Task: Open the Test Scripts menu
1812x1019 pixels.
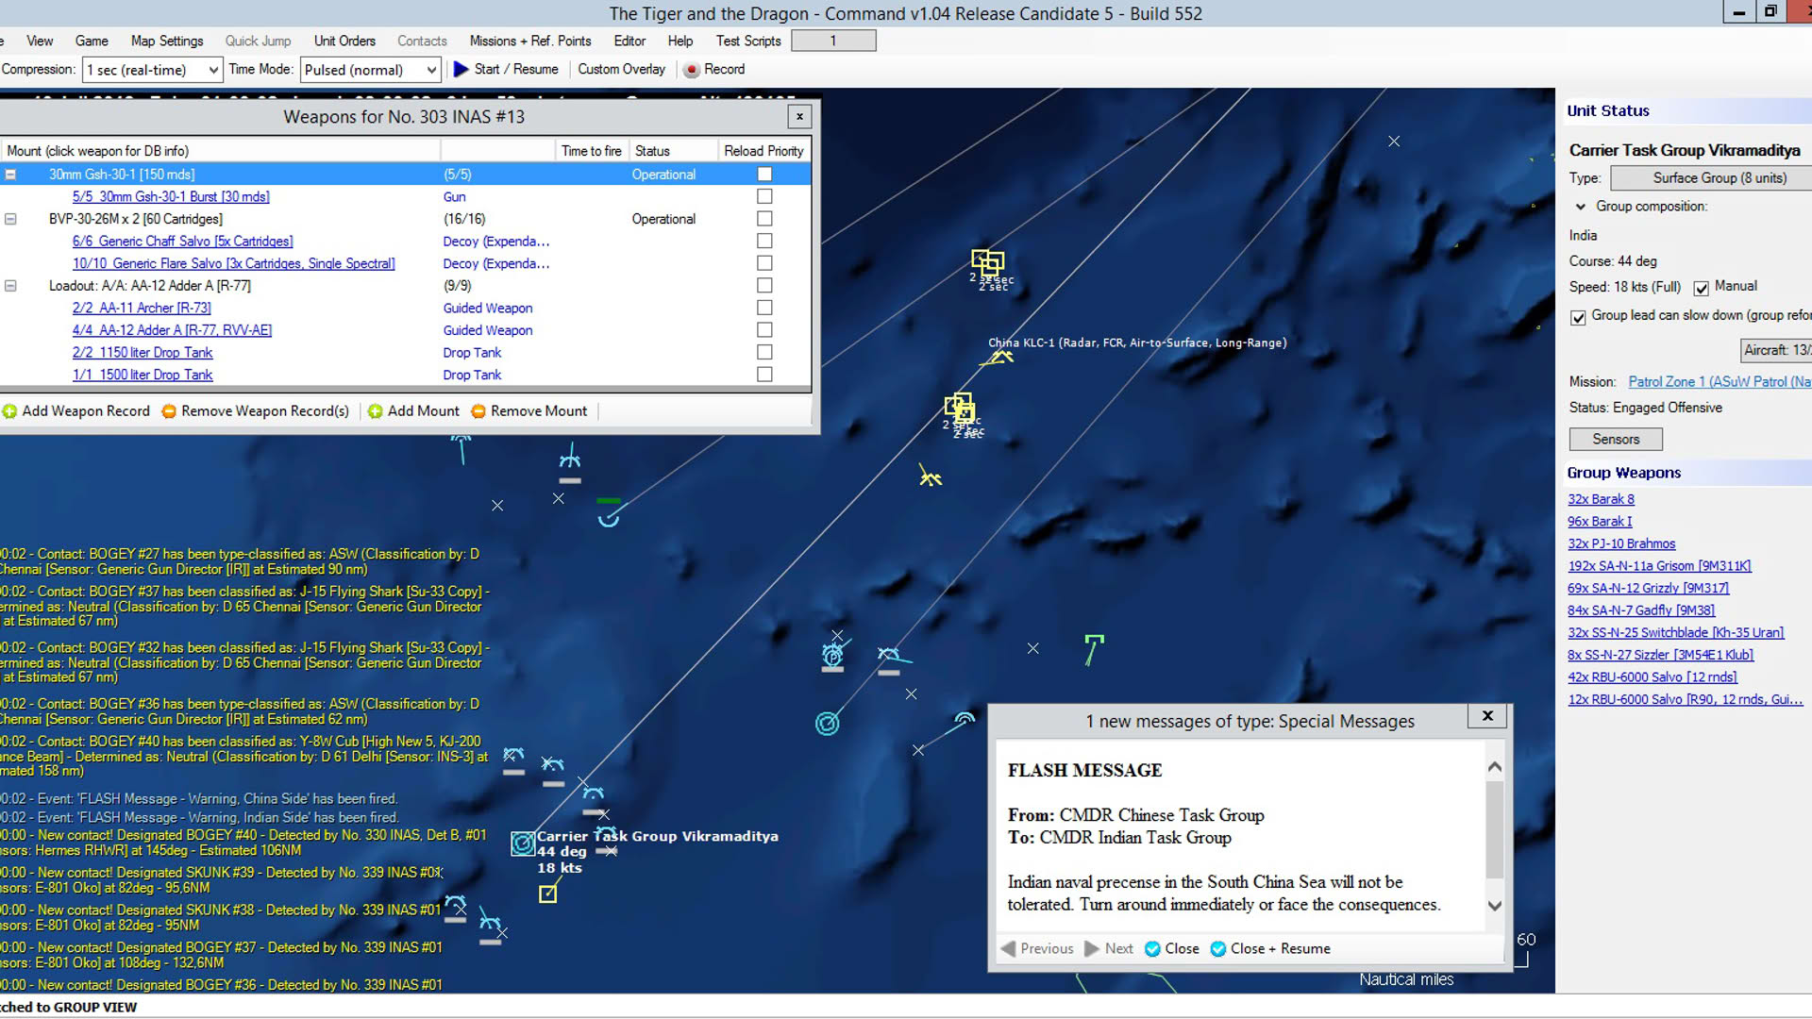Action: [748, 41]
